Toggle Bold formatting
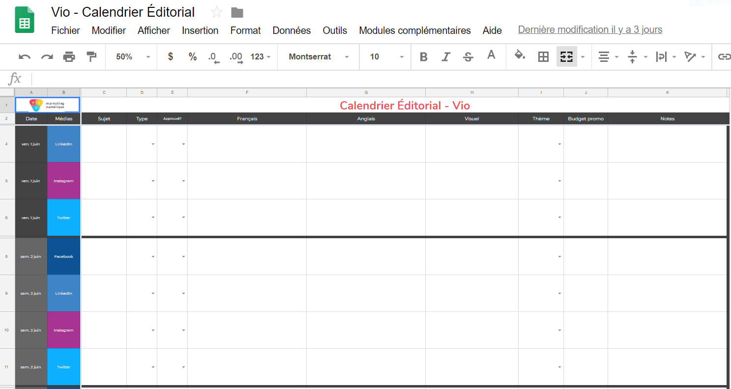Image resolution: width=731 pixels, height=389 pixels. (x=424, y=57)
